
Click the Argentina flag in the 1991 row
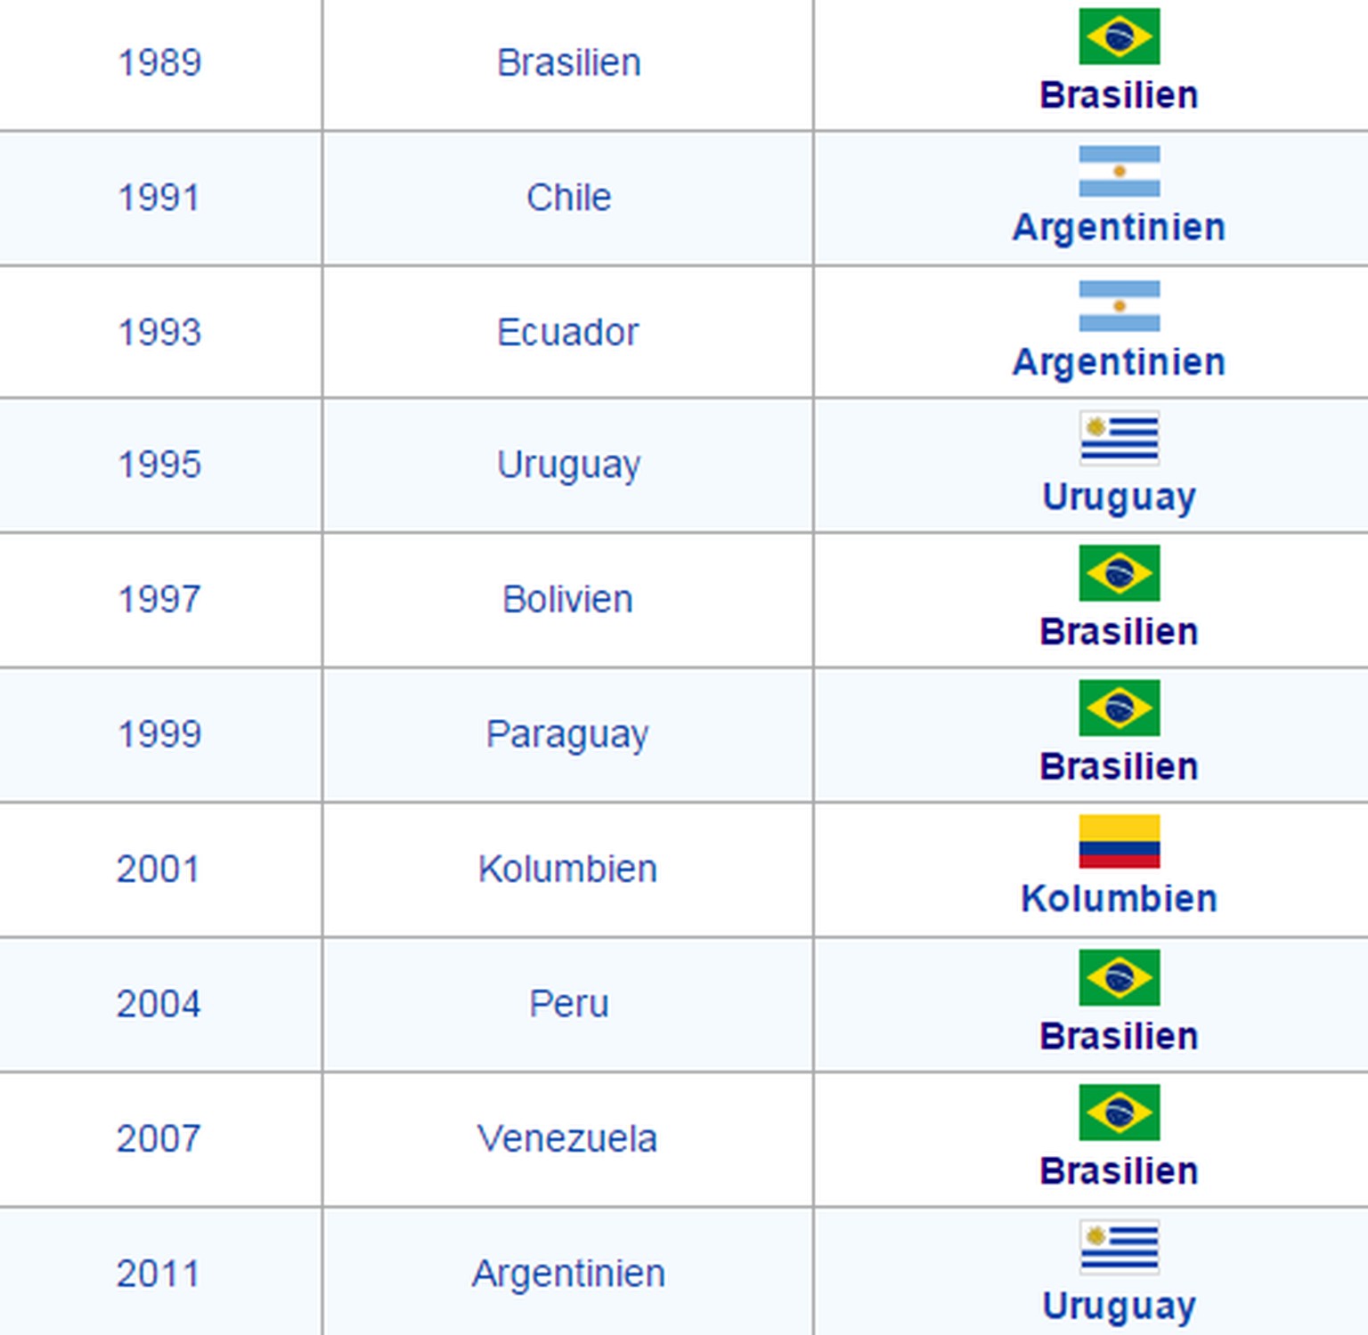(1119, 171)
